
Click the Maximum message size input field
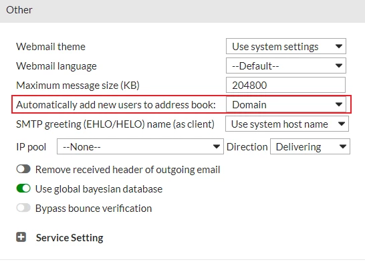[285, 85]
